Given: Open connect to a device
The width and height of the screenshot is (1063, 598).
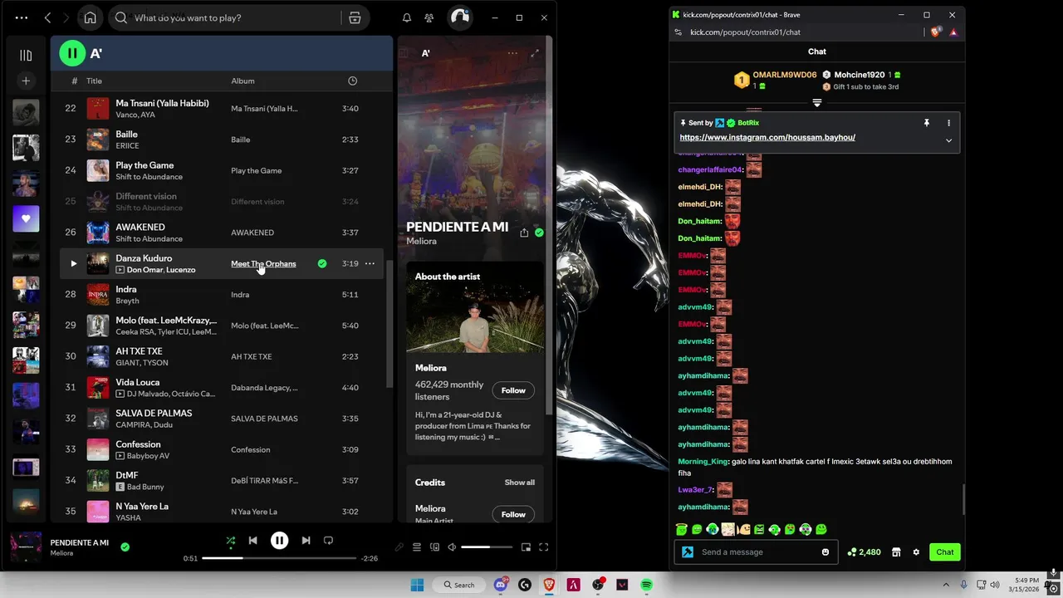Looking at the screenshot, I should [x=434, y=547].
